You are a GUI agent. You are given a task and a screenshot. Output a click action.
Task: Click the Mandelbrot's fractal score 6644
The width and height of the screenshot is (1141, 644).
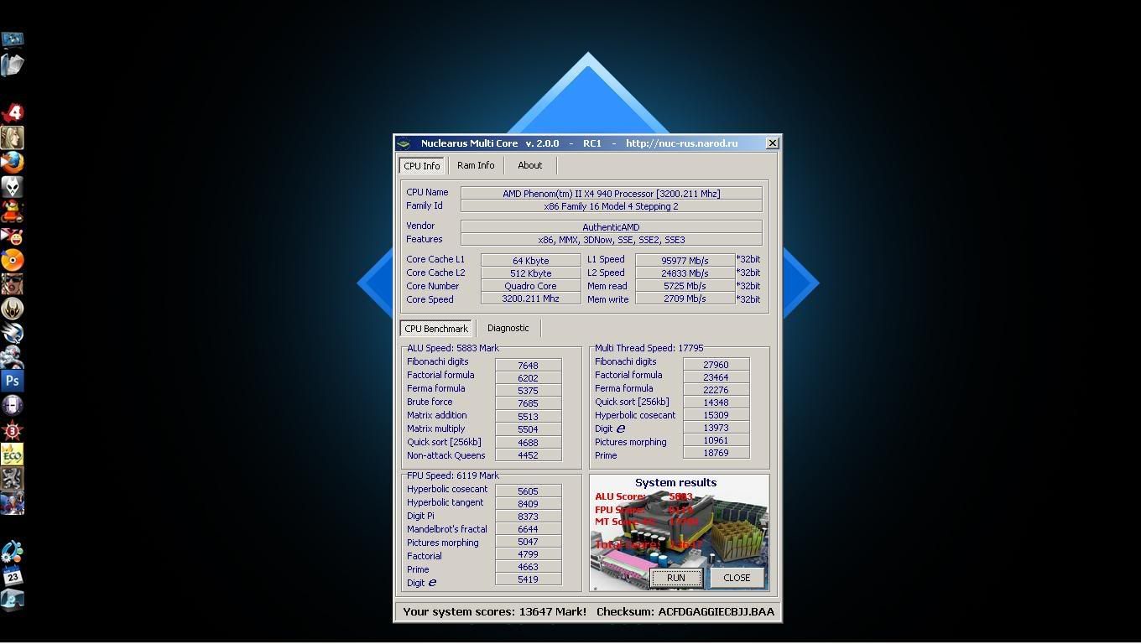528,529
